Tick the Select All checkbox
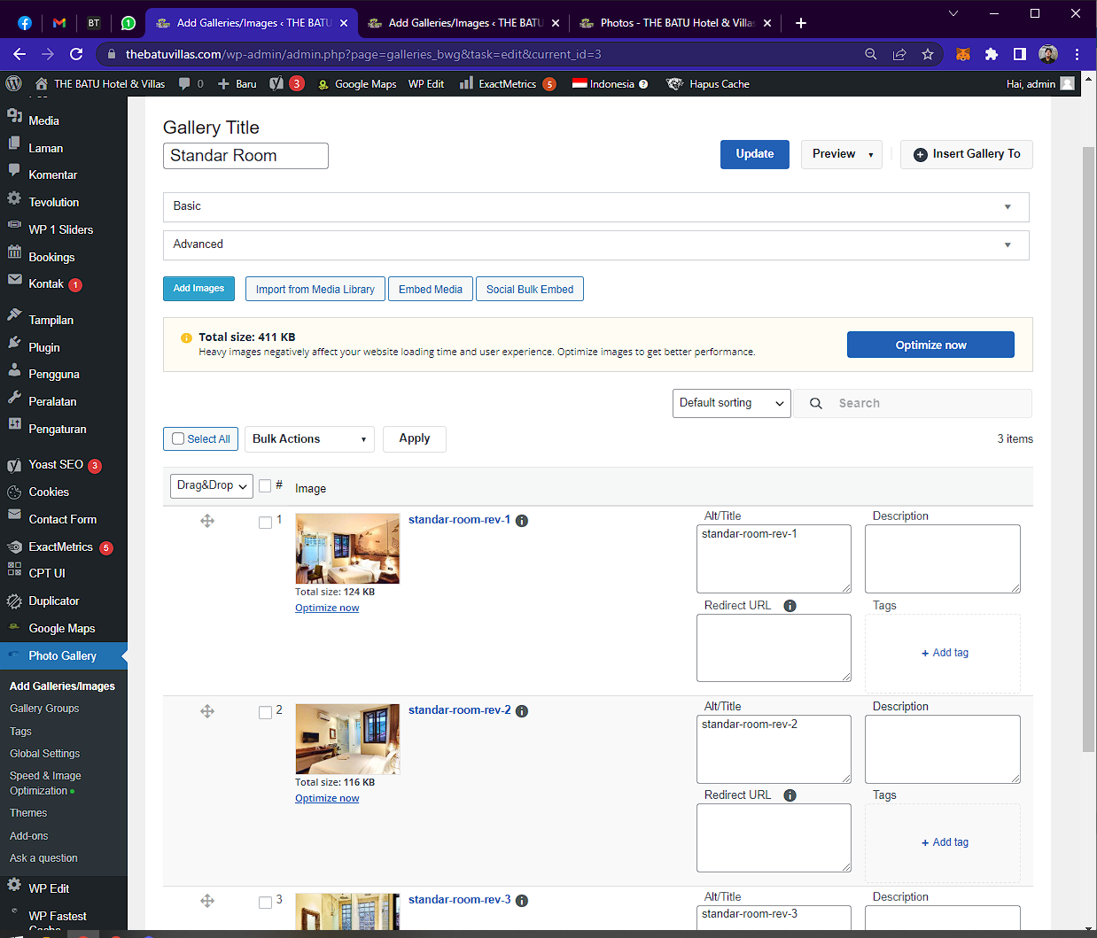 178,438
